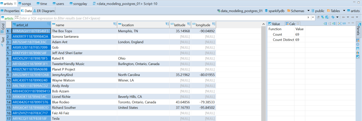Click data_modeling_postgres_01 connection breadcrumb
362x121 pixels.
(x=240, y=11)
